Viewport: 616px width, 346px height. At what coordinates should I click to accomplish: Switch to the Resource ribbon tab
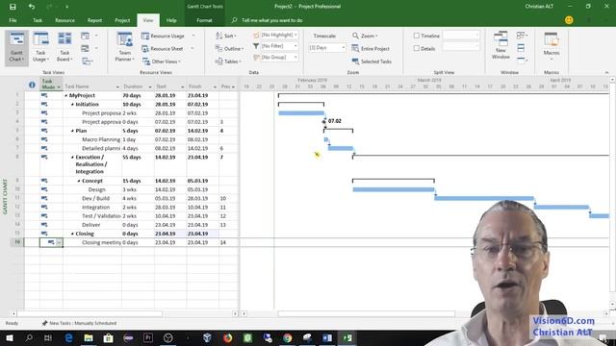64,20
